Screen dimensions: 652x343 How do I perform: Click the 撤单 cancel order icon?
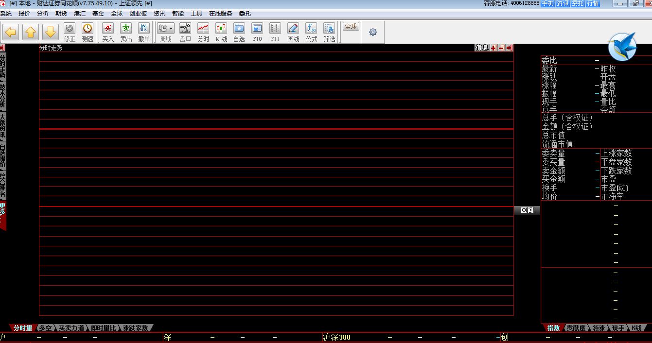click(x=144, y=33)
